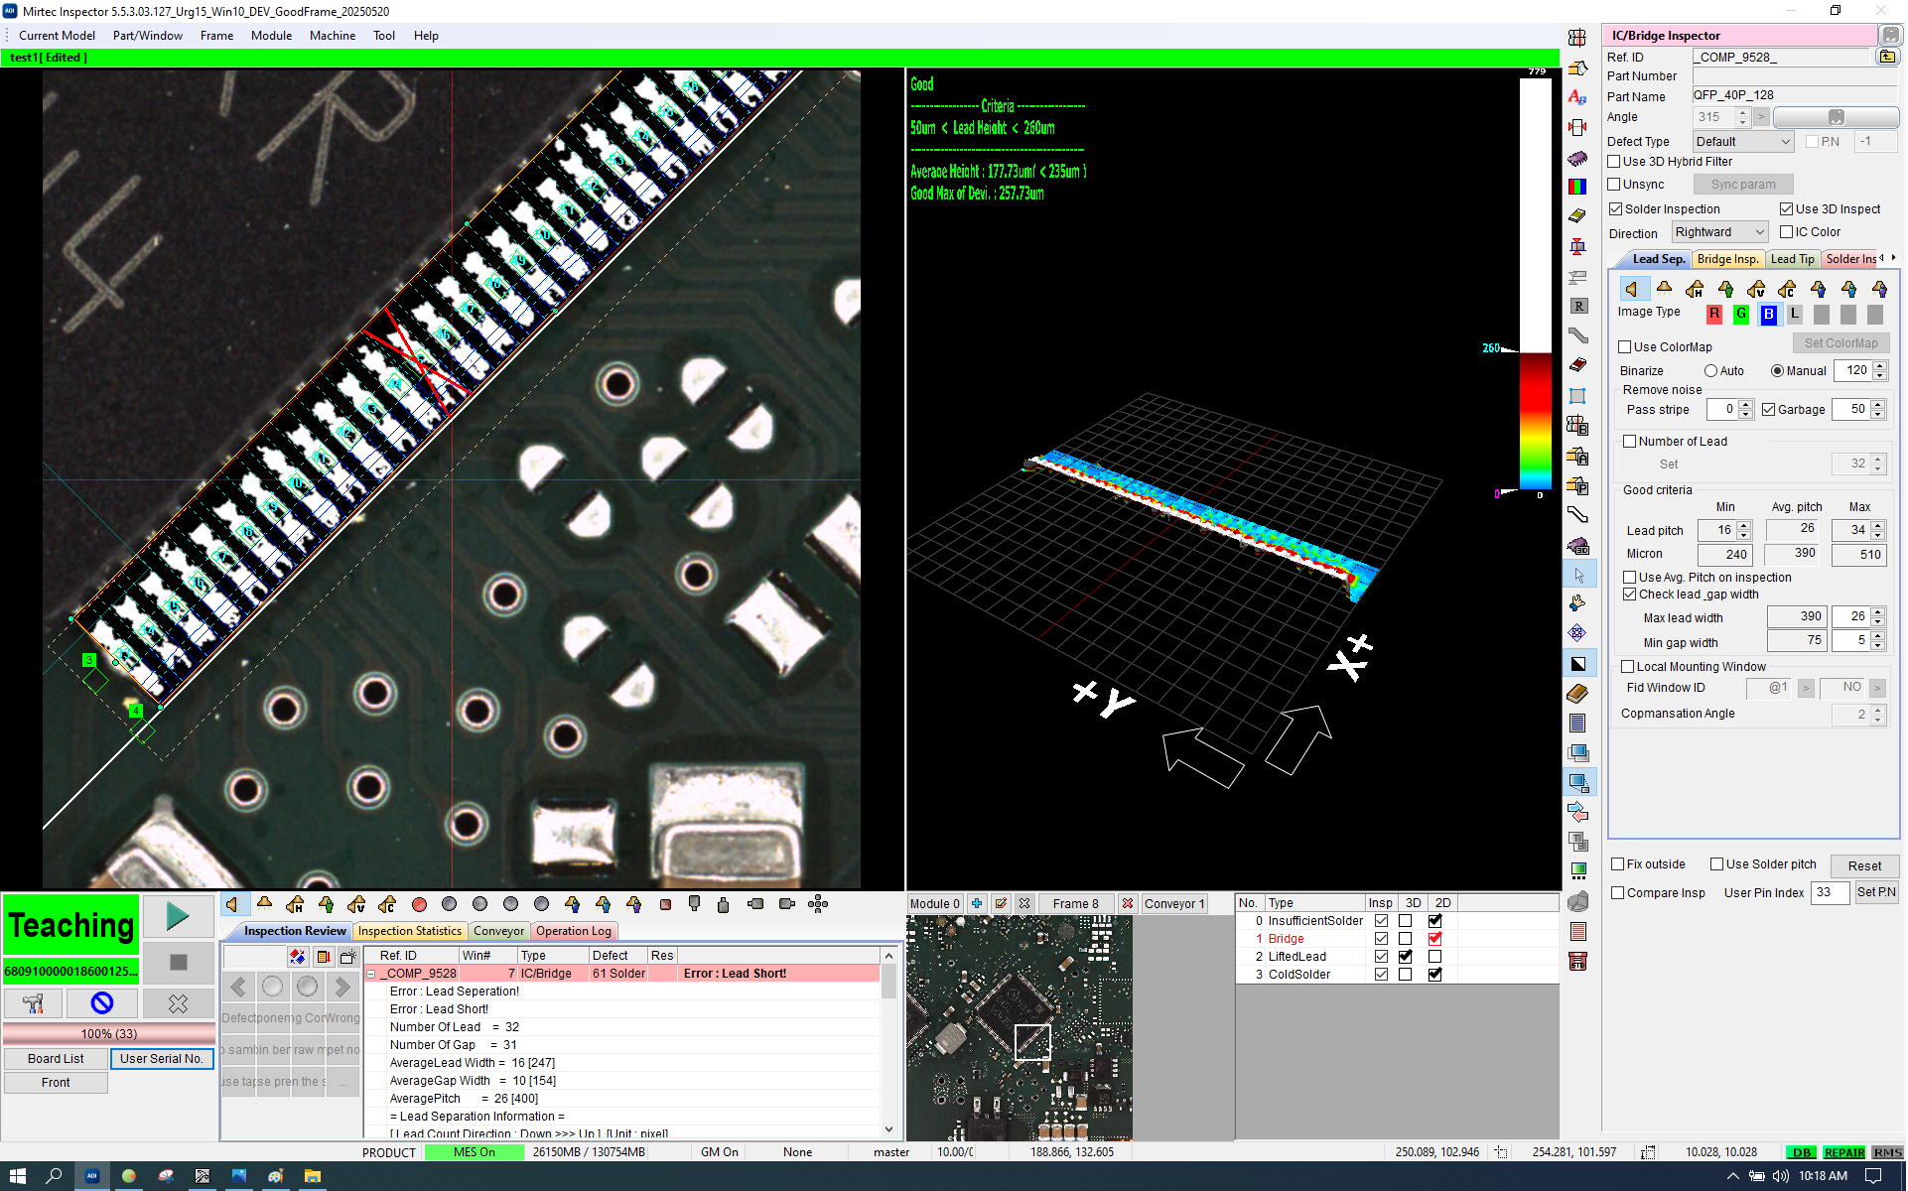Click the speaker-shaped side light icon in bottom toolbar

point(233,904)
